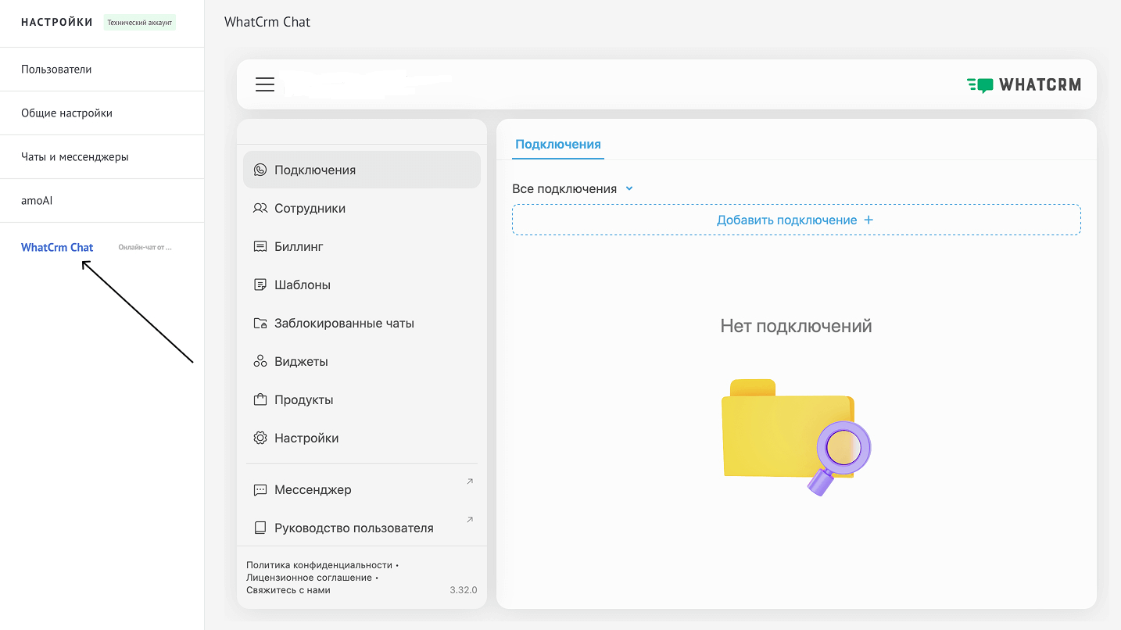The width and height of the screenshot is (1121, 630).
Task: Click the Настройки gear icon
Action: tap(260, 438)
